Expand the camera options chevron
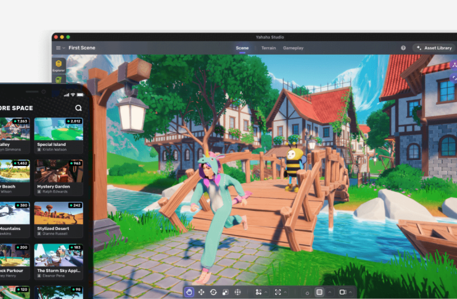Image resolution: width=457 pixels, height=299 pixels. coord(351,292)
